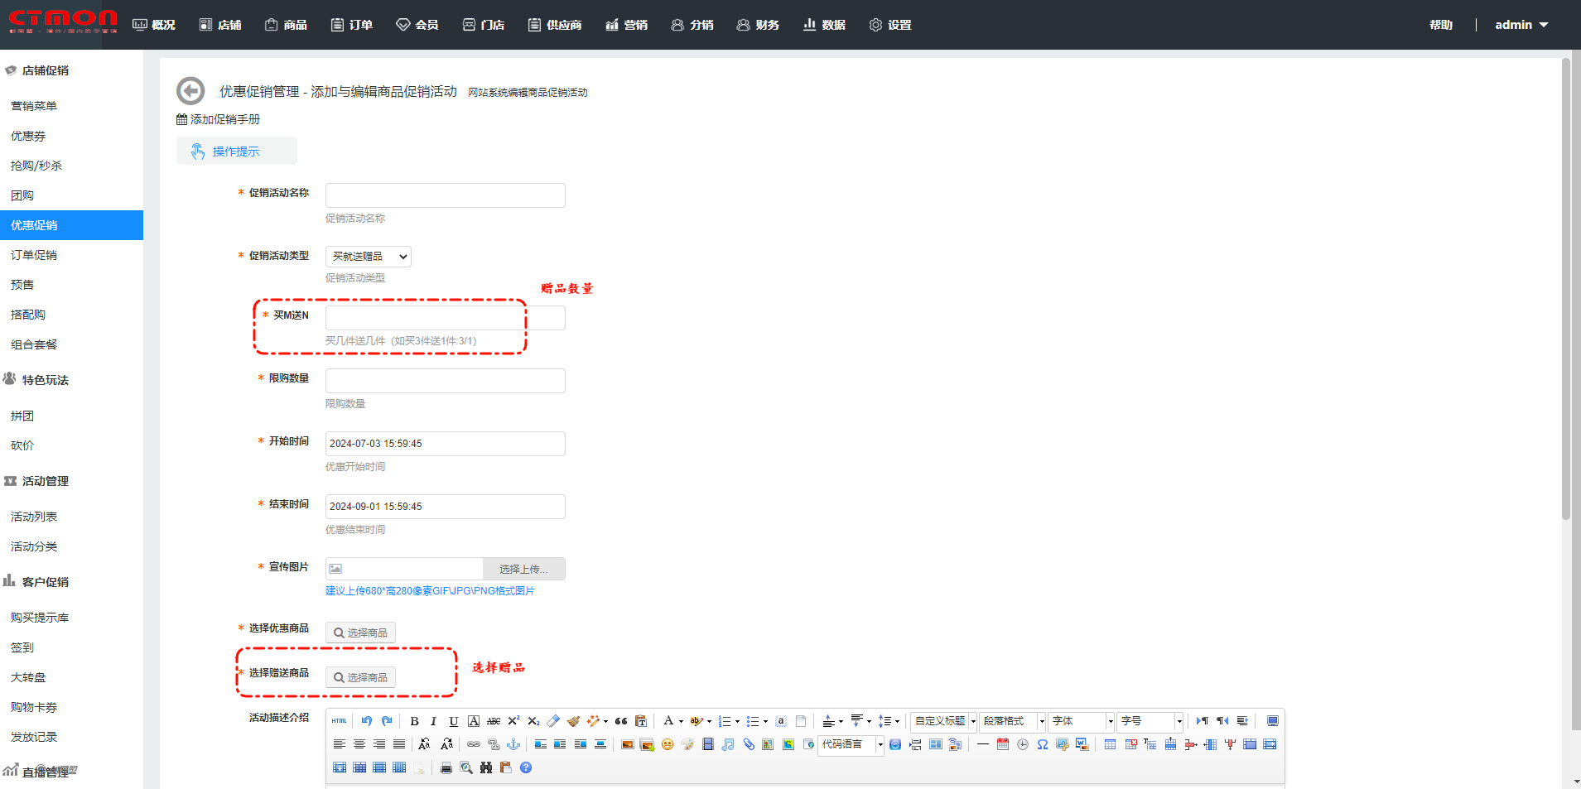Open the 促销活动类型 dropdown
Viewport: 1581px width, 789px height.
[369, 257]
